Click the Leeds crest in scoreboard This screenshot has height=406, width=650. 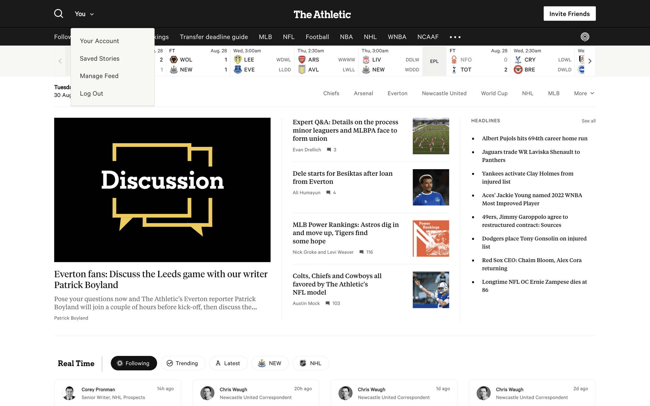point(238,60)
